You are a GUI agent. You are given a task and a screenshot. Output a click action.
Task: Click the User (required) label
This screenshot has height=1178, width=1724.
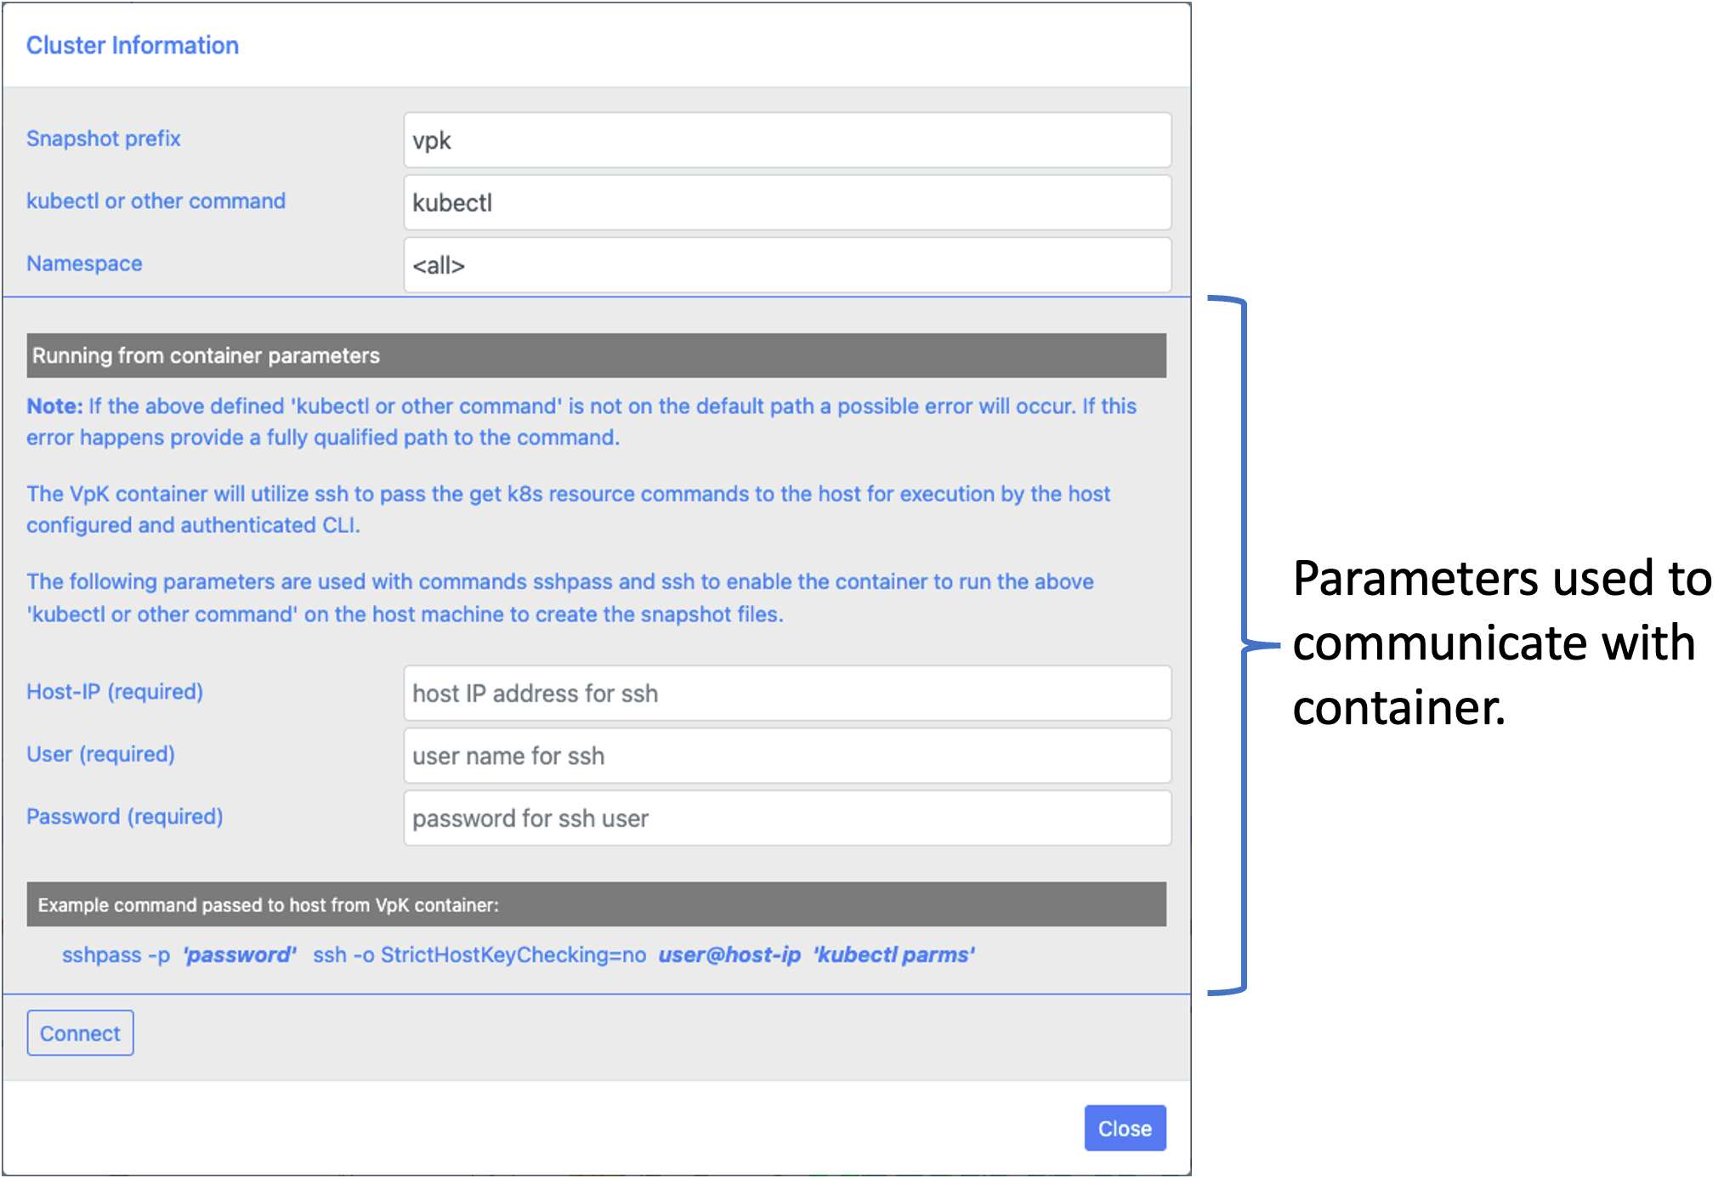click(100, 754)
